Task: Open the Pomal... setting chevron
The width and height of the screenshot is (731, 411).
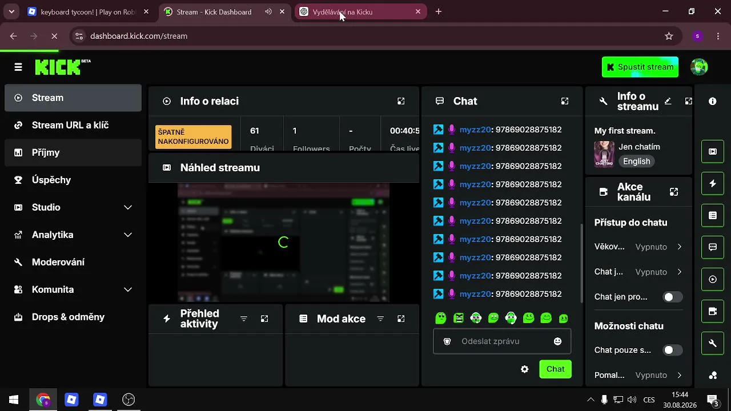Action: pyautogui.click(x=679, y=375)
